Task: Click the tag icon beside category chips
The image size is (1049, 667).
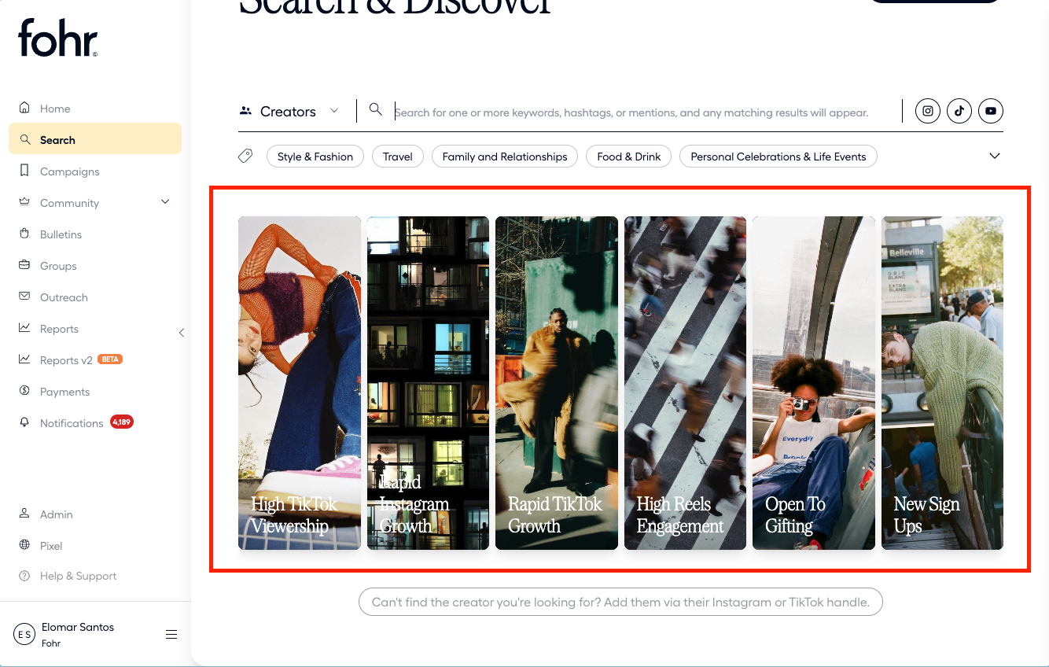Action: point(245,157)
